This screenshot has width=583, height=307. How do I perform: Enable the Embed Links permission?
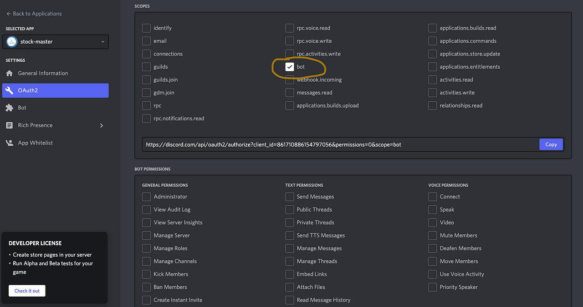(x=290, y=274)
